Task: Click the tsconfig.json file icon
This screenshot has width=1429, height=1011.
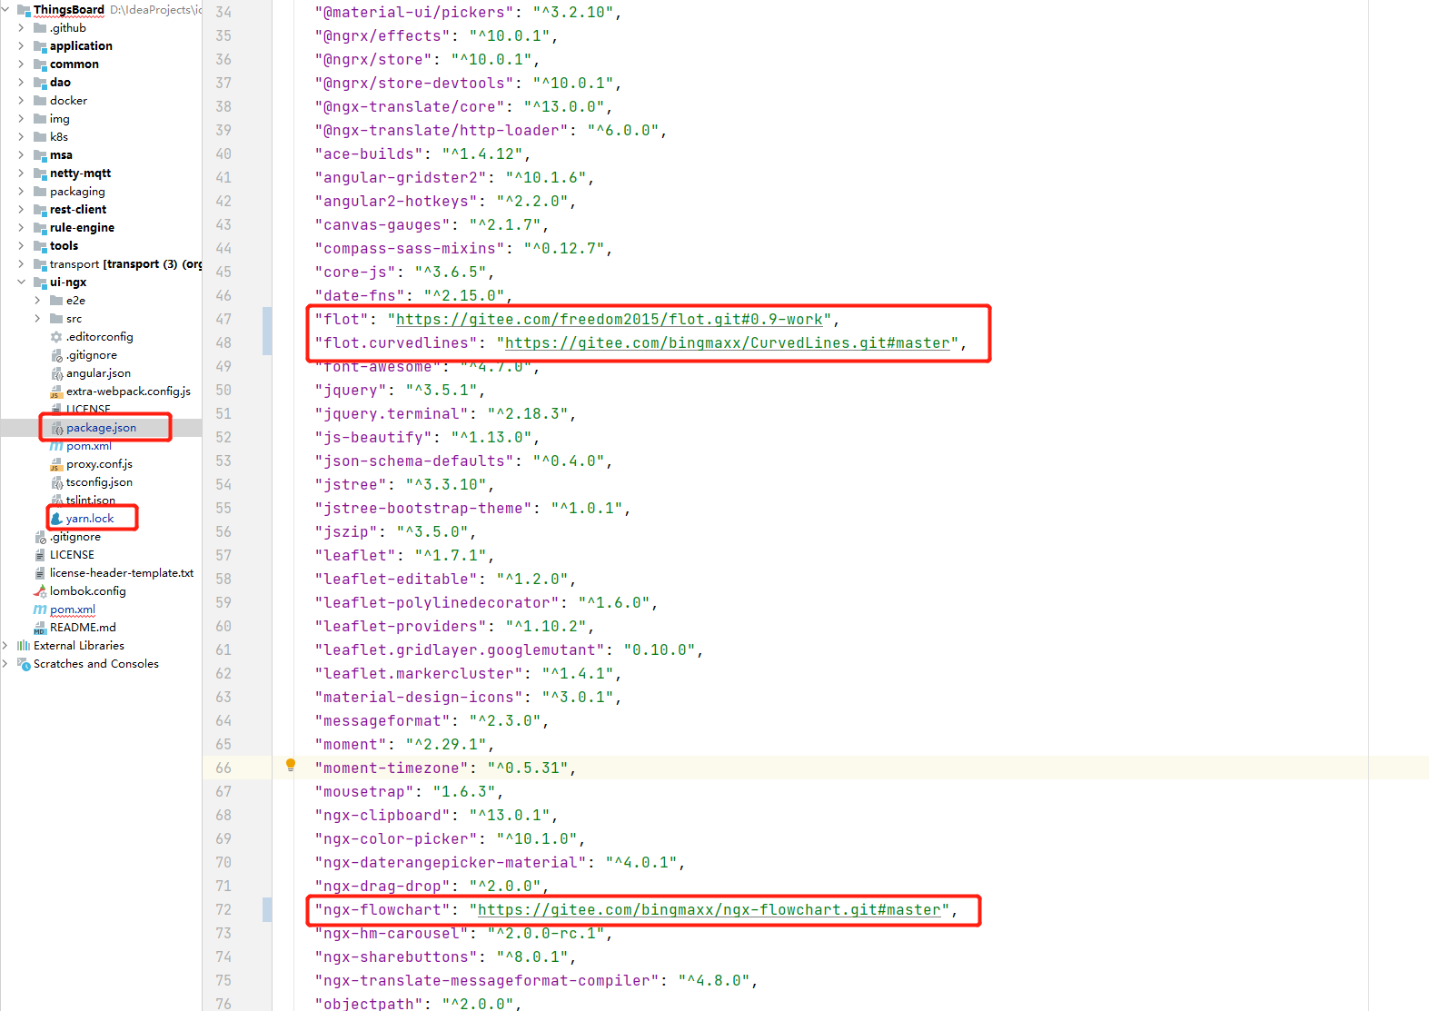Action: tap(56, 482)
